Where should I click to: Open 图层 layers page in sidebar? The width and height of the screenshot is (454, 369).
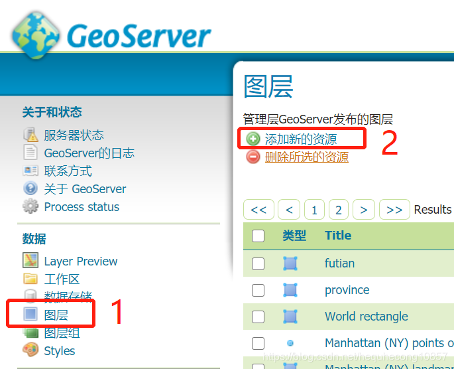[56, 315]
